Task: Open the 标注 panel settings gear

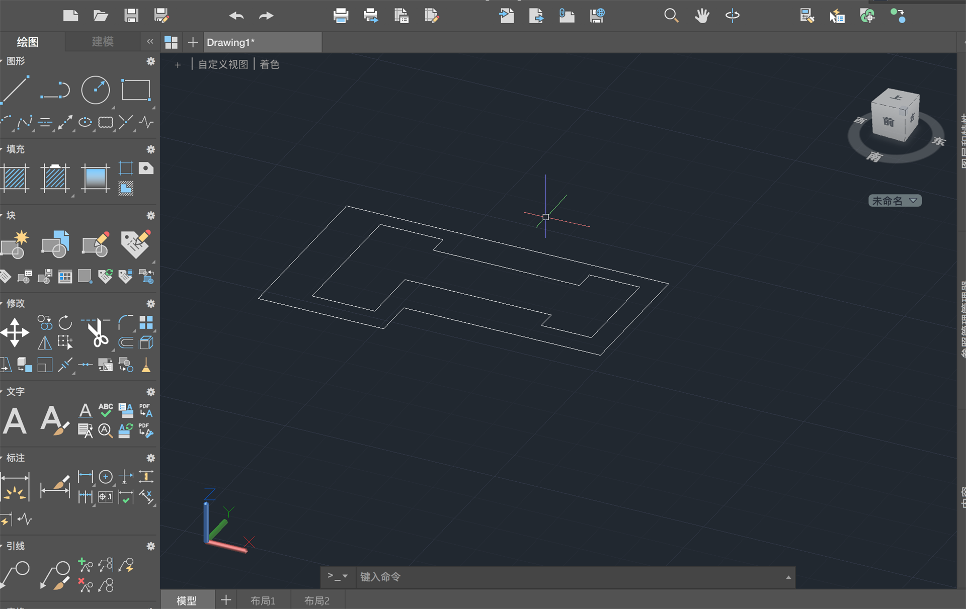Action: pos(150,458)
